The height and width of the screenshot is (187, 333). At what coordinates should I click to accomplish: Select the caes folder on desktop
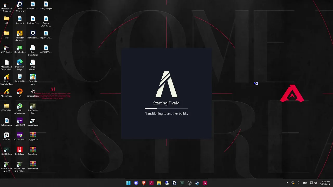tap(7, 35)
